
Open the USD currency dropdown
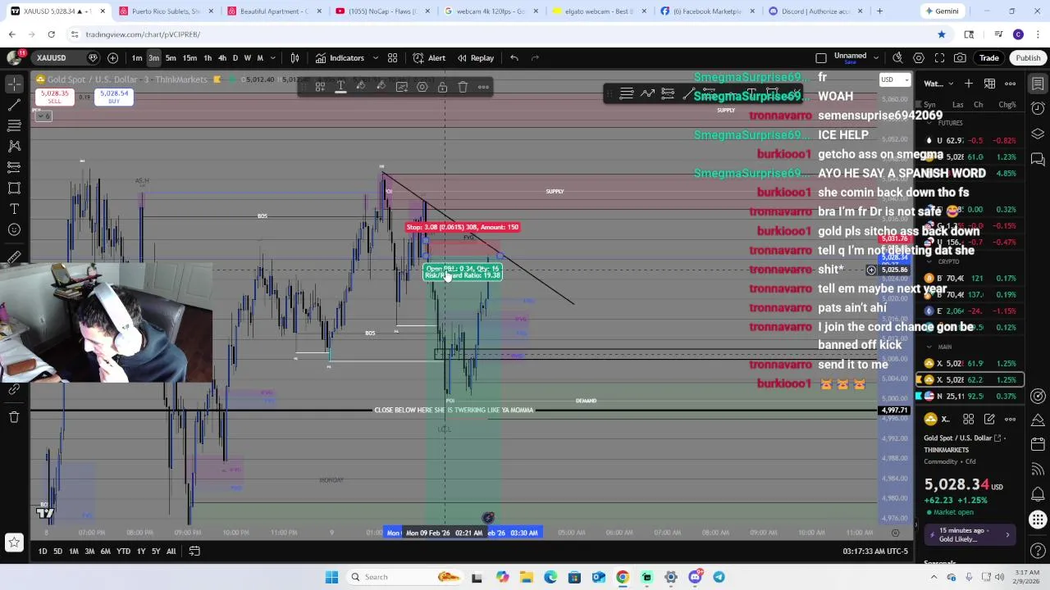[x=894, y=79]
